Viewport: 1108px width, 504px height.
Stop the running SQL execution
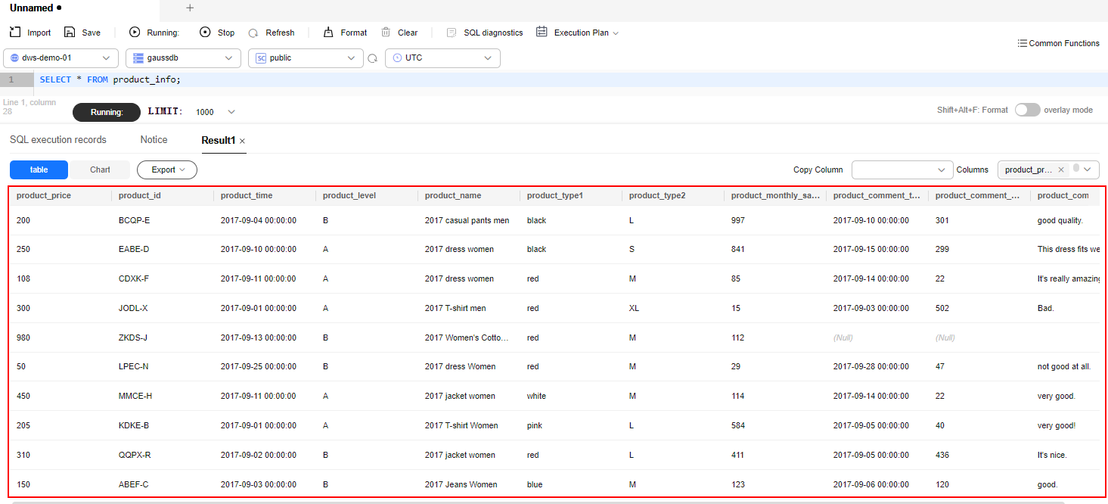coord(205,33)
